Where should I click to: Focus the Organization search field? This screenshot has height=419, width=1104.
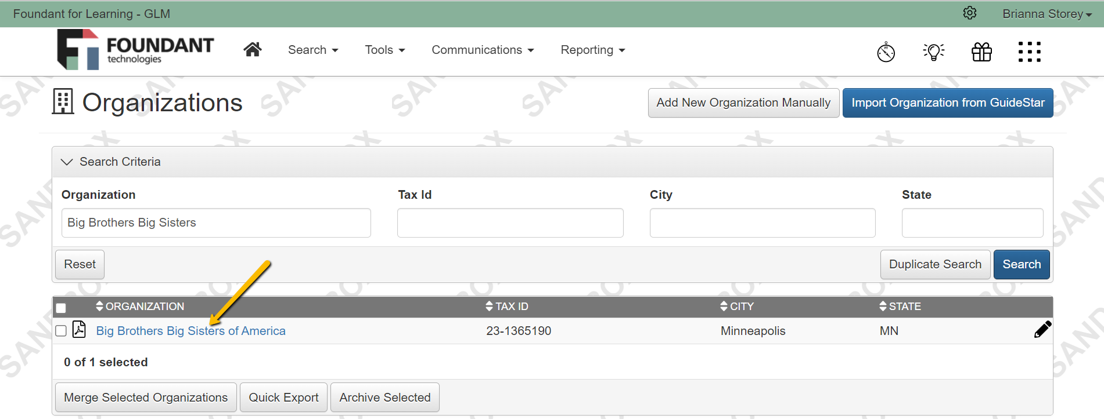click(216, 223)
